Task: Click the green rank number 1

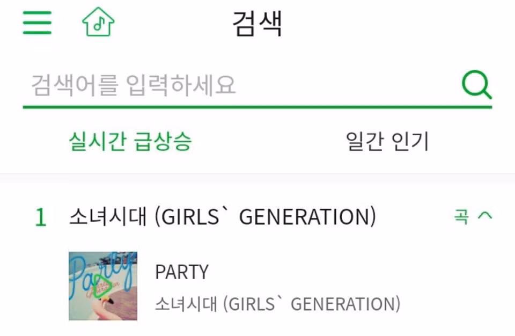Action: [41, 217]
